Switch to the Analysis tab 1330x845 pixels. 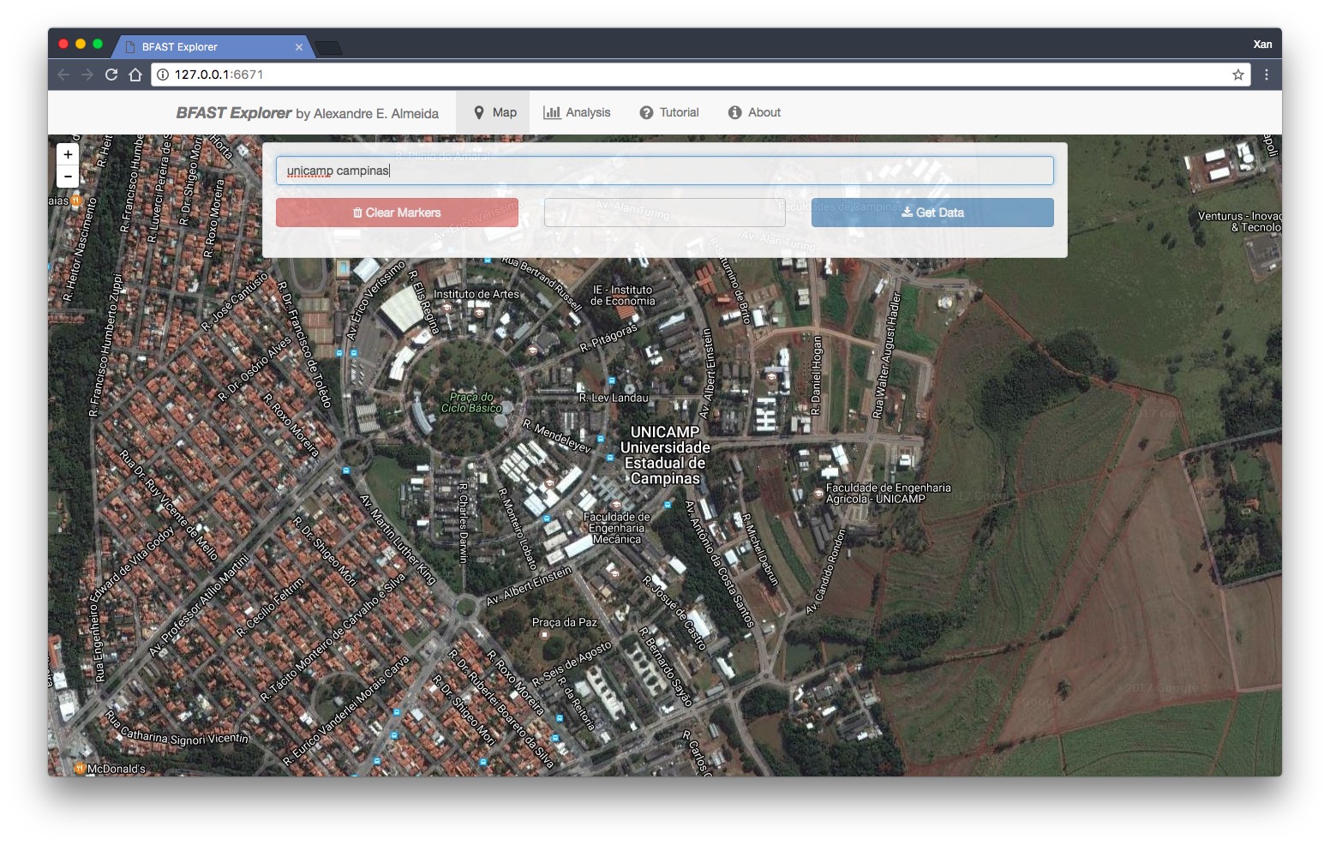577,112
